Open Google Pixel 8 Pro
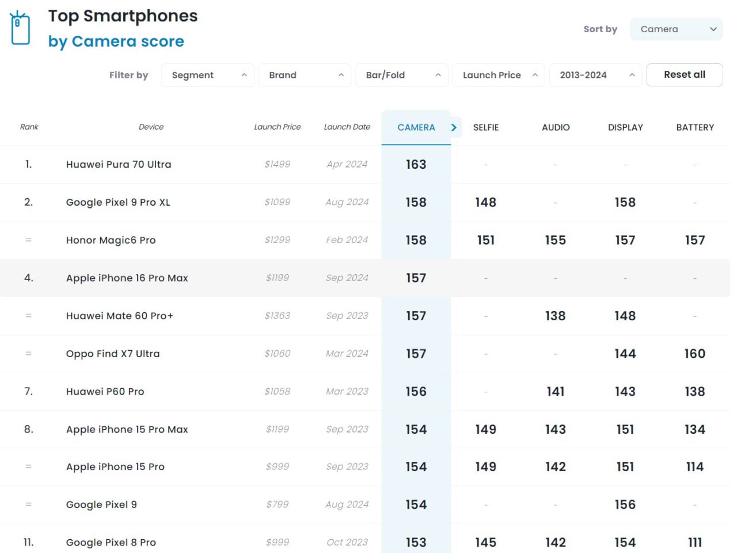Viewport: 737px width, 553px height. coord(111,543)
